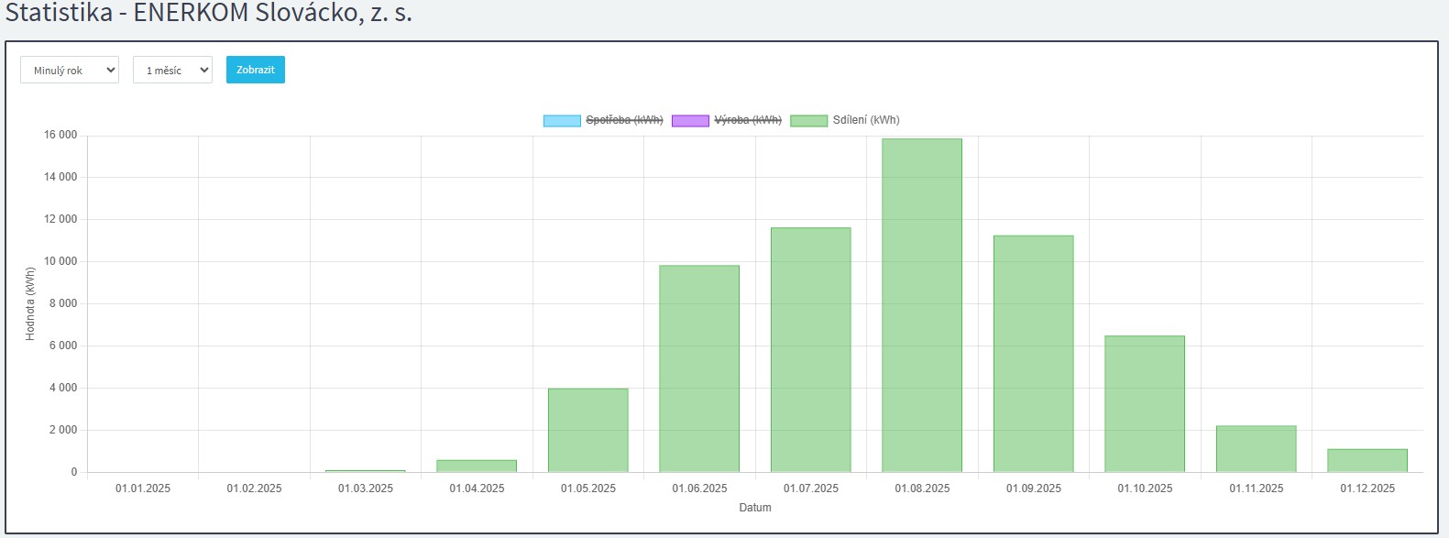
Task: Click the blue Spotřeba legend color box
Action: [562, 121]
